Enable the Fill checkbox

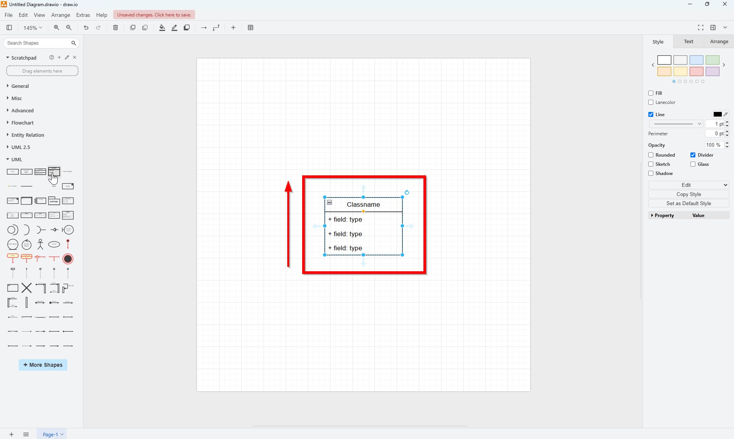click(651, 93)
